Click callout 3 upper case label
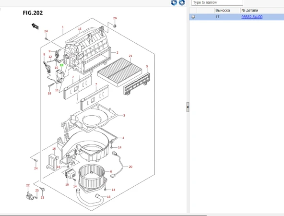This screenshot has width=284, height=216. click(124, 115)
